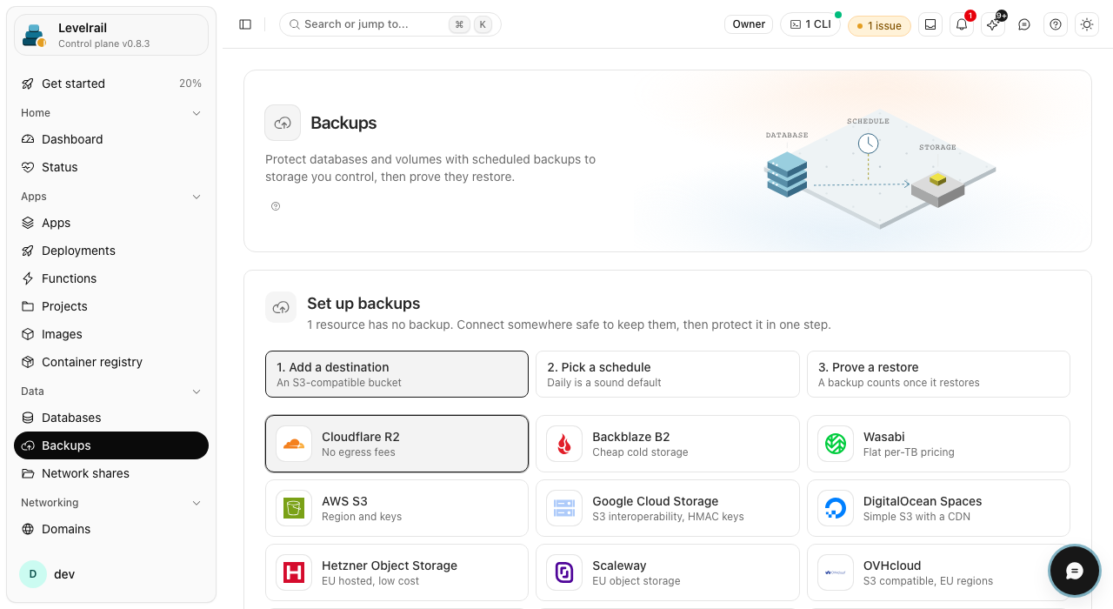Open Projects in sidebar
Screen dimensions: 1113x609
click(x=111, y=306)
